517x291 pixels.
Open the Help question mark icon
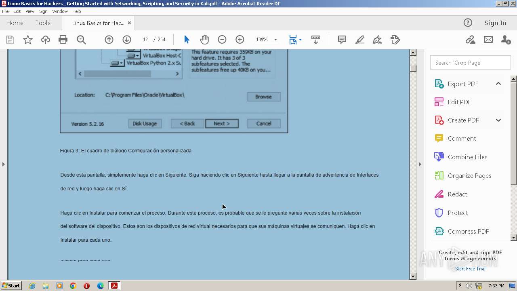pyautogui.click(x=468, y=23)
